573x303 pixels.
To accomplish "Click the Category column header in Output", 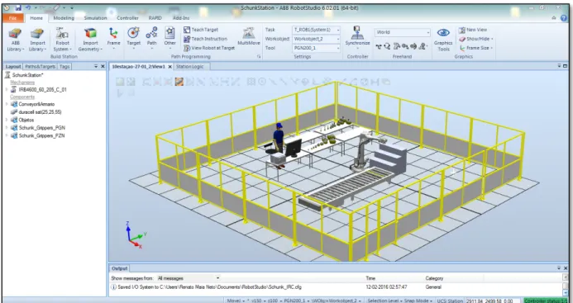I will click(x=434, y=278).
